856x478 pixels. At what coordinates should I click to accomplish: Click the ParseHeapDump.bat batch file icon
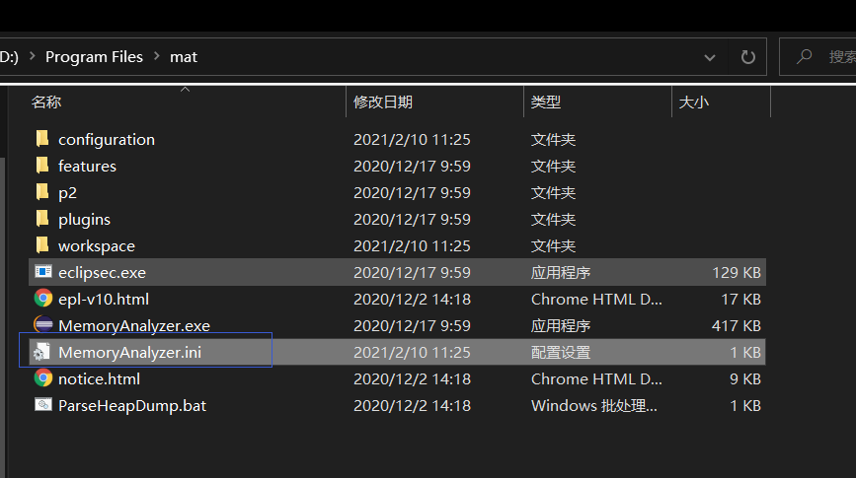click(x=43, y=404)
